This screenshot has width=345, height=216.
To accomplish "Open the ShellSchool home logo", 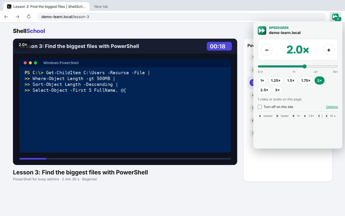I will [x=29, y=31].
